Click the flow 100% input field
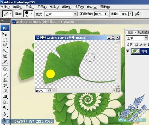The height and width of the screenshot is (125, 149). (x=124, y=14)
